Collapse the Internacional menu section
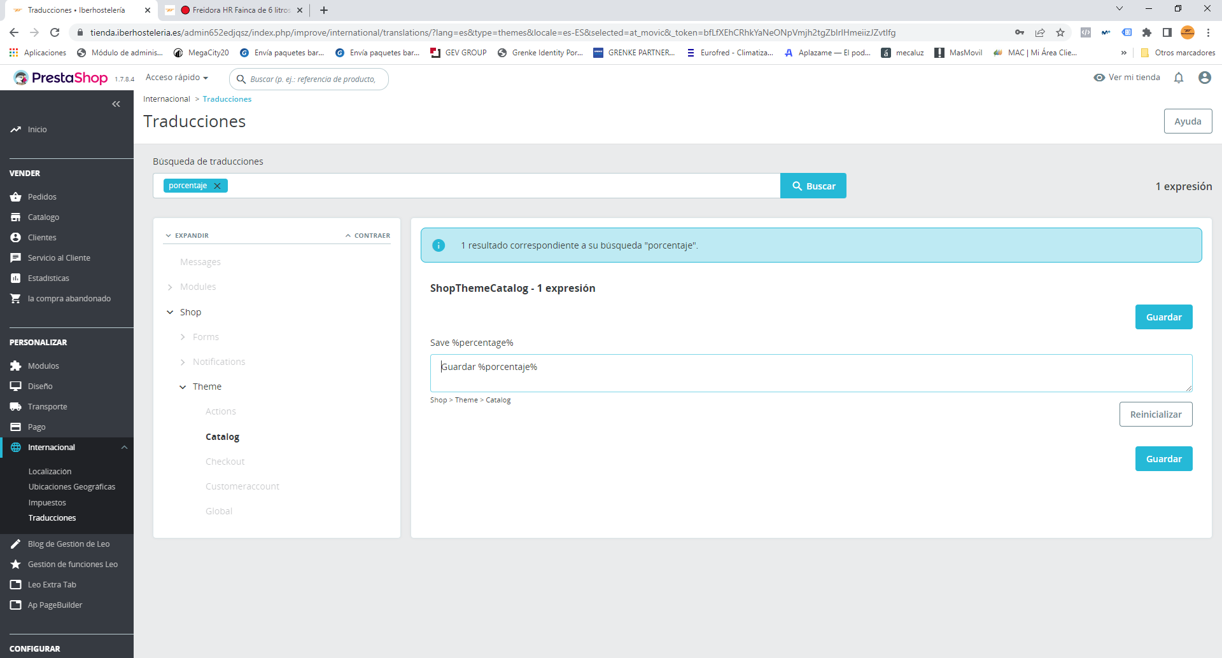The height and width of the screenshot is (658, 1222). [124, 448]
